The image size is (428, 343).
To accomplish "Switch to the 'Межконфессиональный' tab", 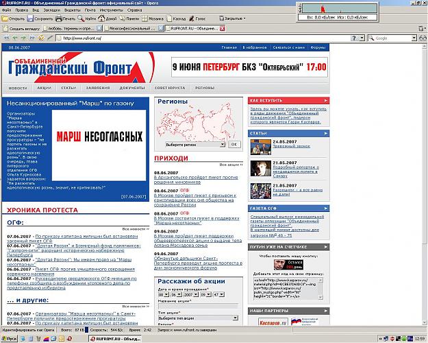I will coord(131,28).
